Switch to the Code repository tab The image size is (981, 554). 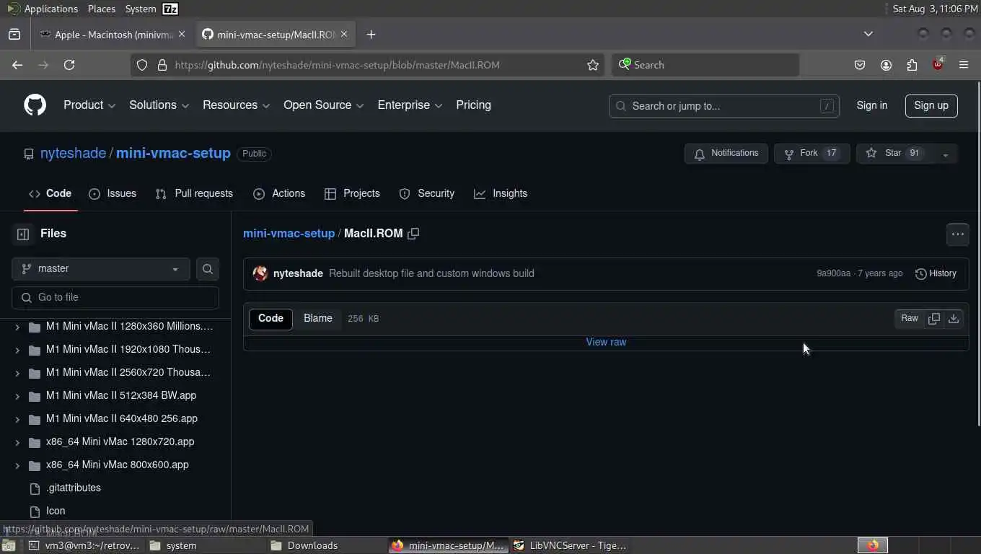[x=50, y=193]
